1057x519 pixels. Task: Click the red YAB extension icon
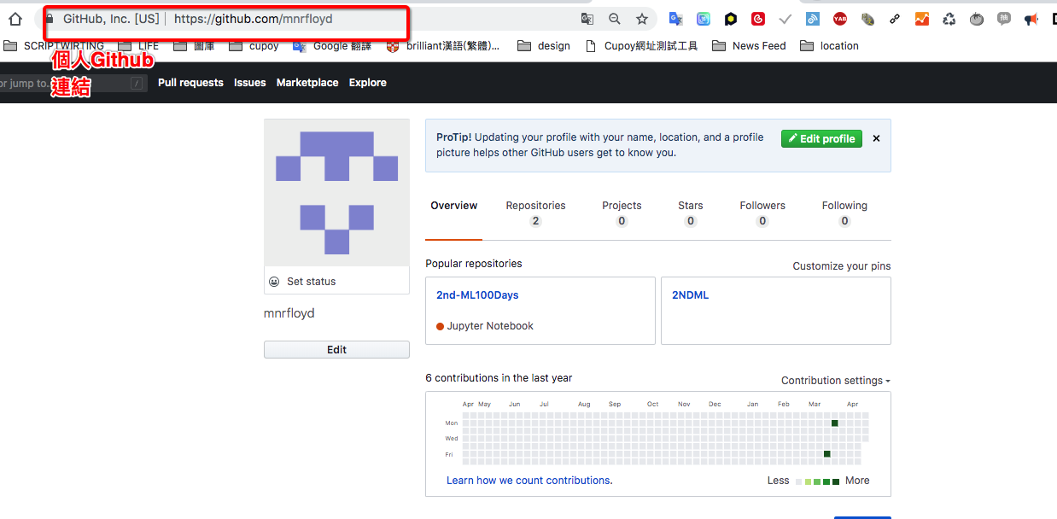coord(840,19)
